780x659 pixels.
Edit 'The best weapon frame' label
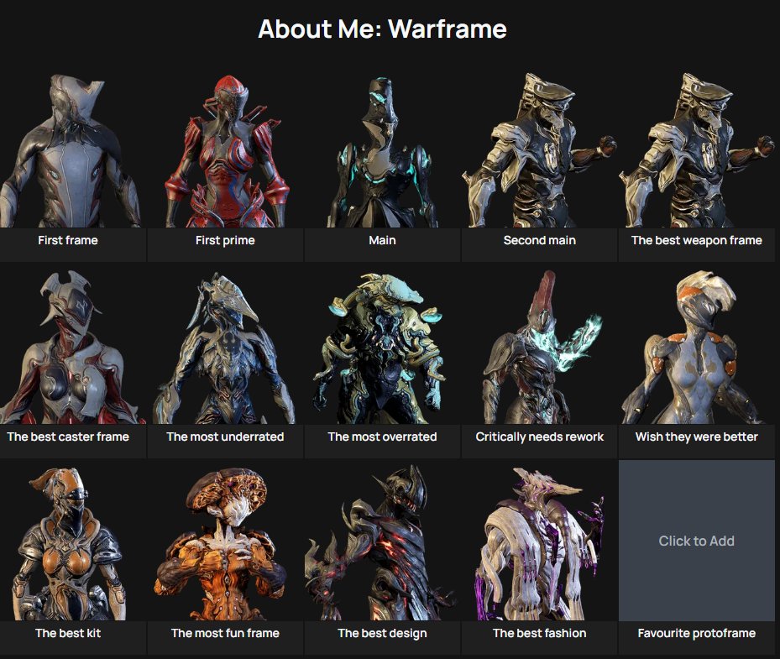tap(696, 240)
